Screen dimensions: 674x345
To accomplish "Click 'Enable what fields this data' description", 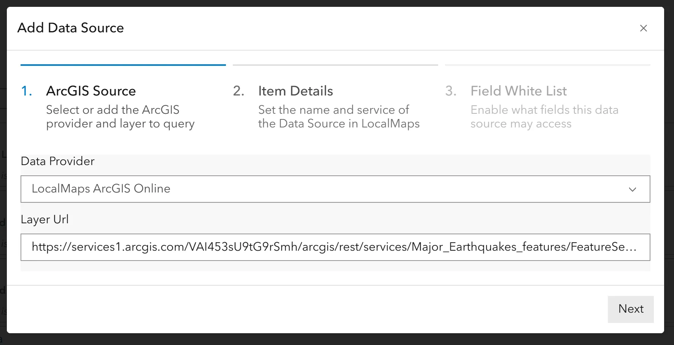I will [544, 117].
